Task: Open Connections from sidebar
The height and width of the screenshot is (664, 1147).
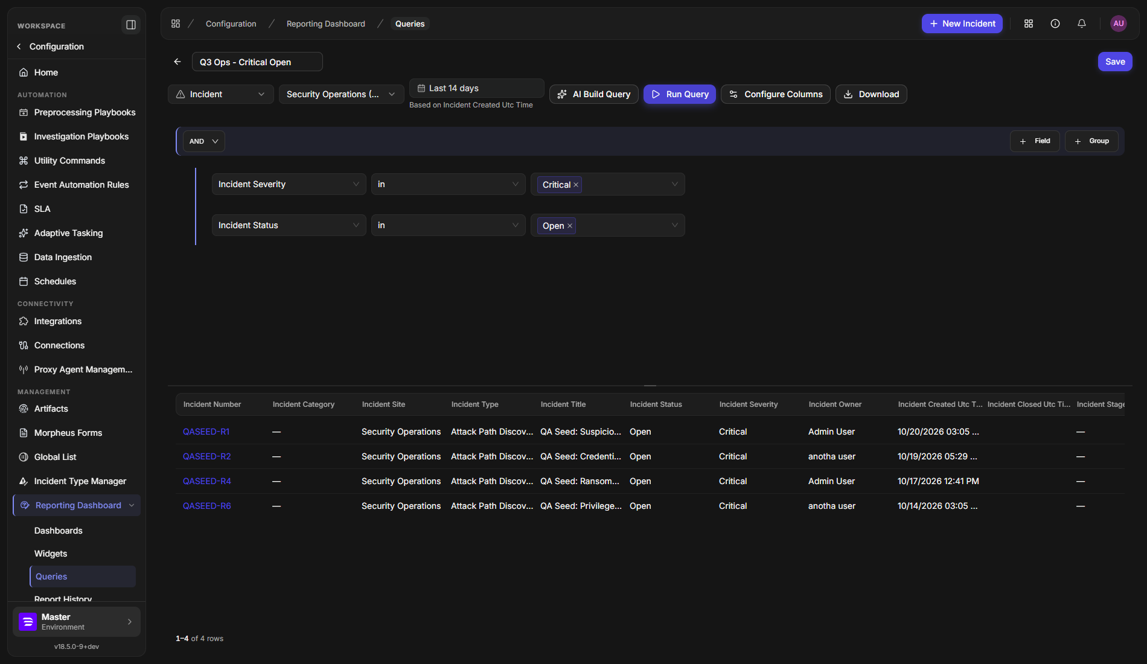Action: coord(77,345)
